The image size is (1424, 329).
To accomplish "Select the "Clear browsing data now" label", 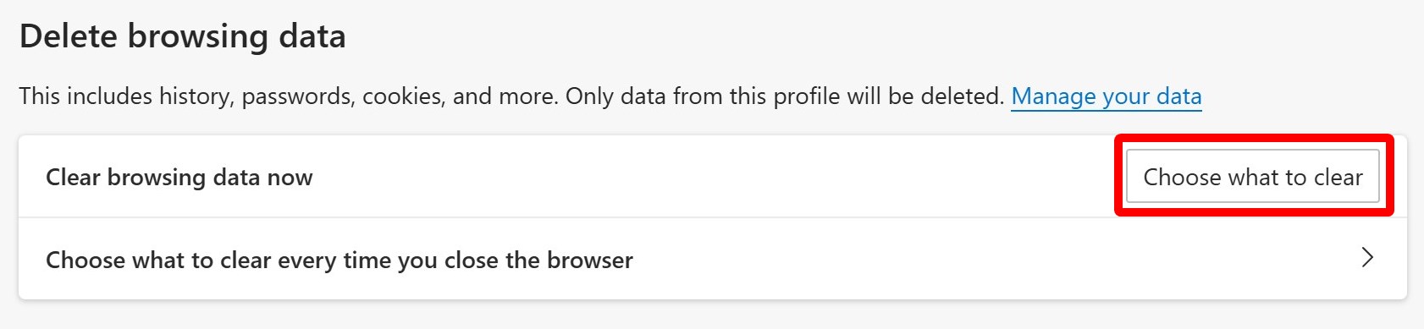I will [179, 178].
